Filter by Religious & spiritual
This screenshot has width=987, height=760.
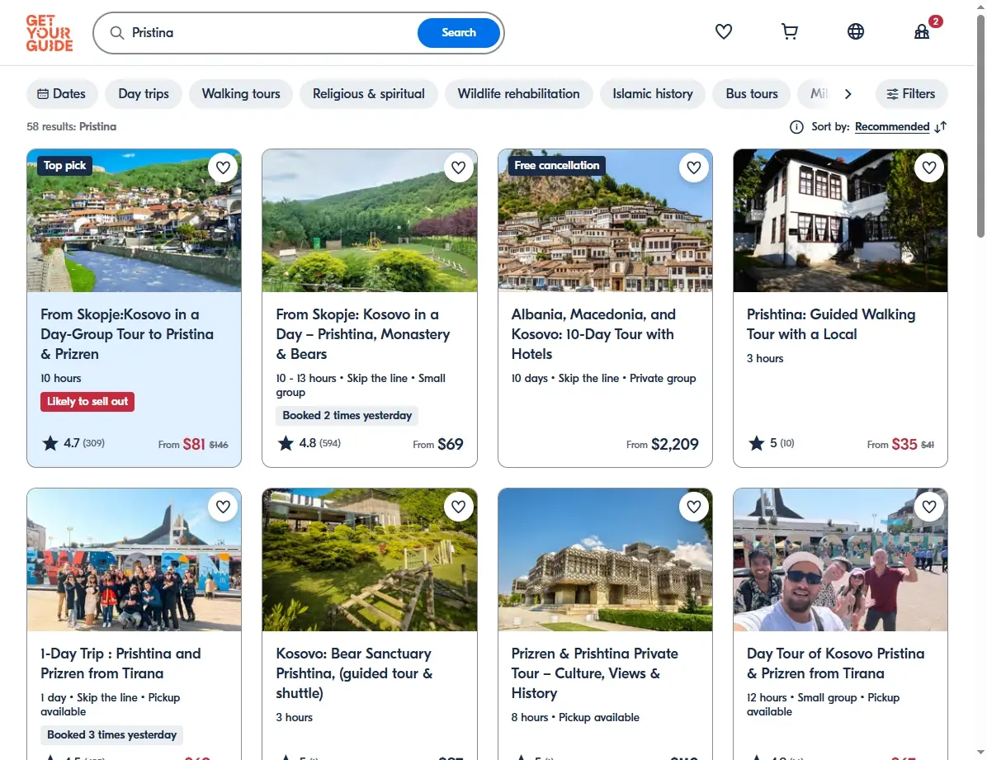click(369, 94)
